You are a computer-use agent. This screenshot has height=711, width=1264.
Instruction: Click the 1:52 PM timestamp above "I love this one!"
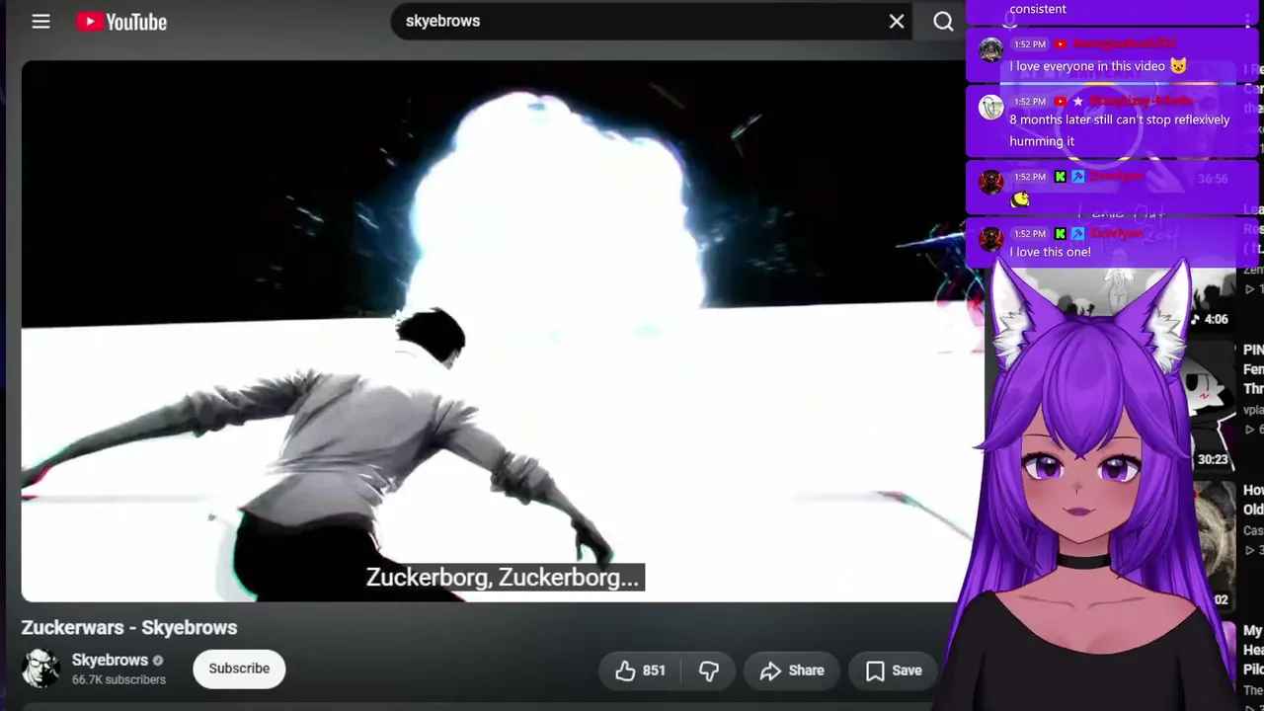coord(1030,234)
